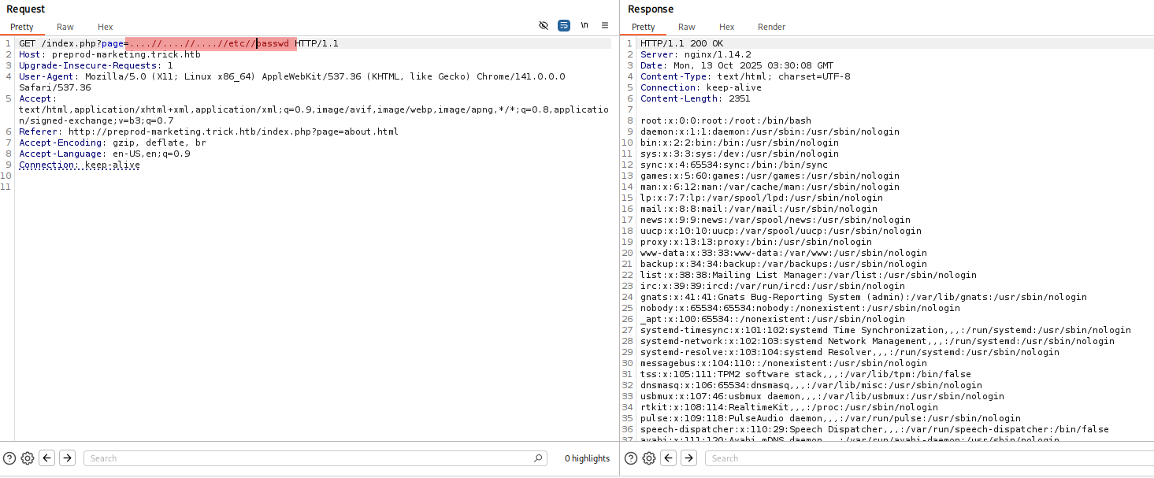Click the help icon below Request panel
Screen dimensions: 1154x478
click(x=9, y=458)
